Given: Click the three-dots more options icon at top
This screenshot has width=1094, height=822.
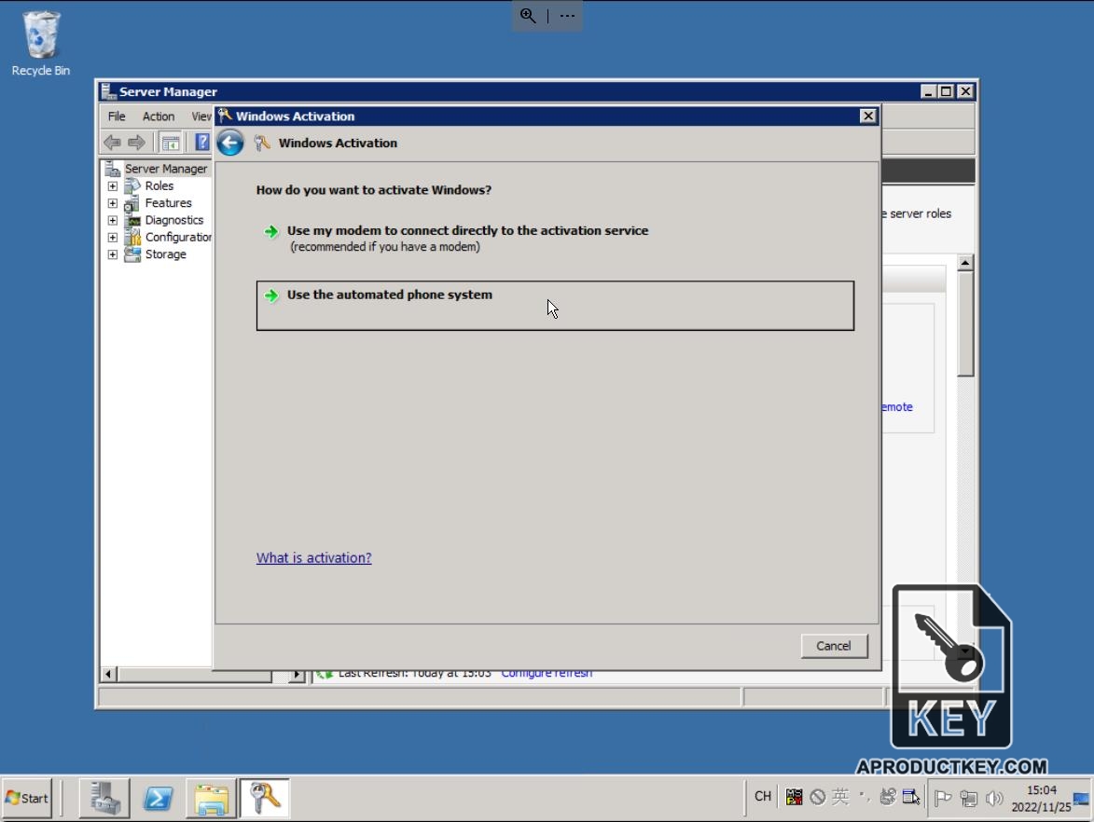Looking at the screenshot, I should point(567,15).
